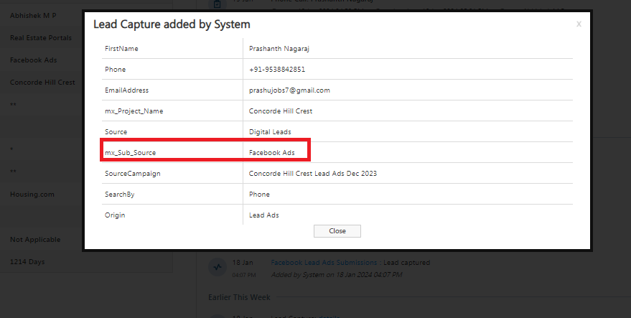The image size is (631, 318).
Task: Click the mx_Sub_Source field label
Action: (x=131, y=153)
